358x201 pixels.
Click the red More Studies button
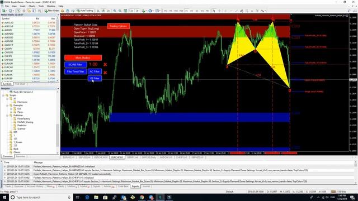83,58
